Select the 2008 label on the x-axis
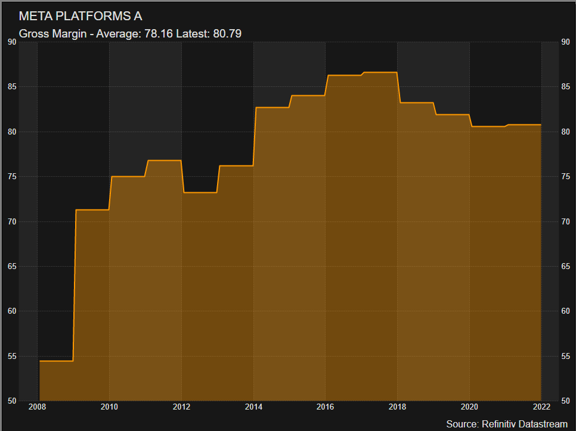 (37, 407)
